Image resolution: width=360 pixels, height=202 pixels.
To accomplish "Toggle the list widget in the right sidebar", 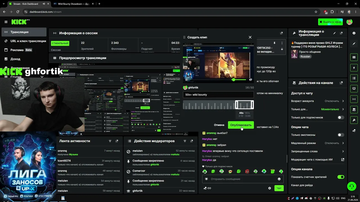I will click(354, 78).
